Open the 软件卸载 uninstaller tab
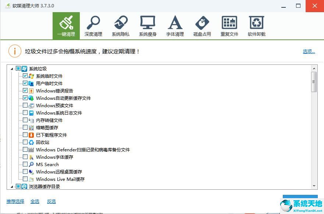Viewport: 324px width, 214px height. coord(256,26)
